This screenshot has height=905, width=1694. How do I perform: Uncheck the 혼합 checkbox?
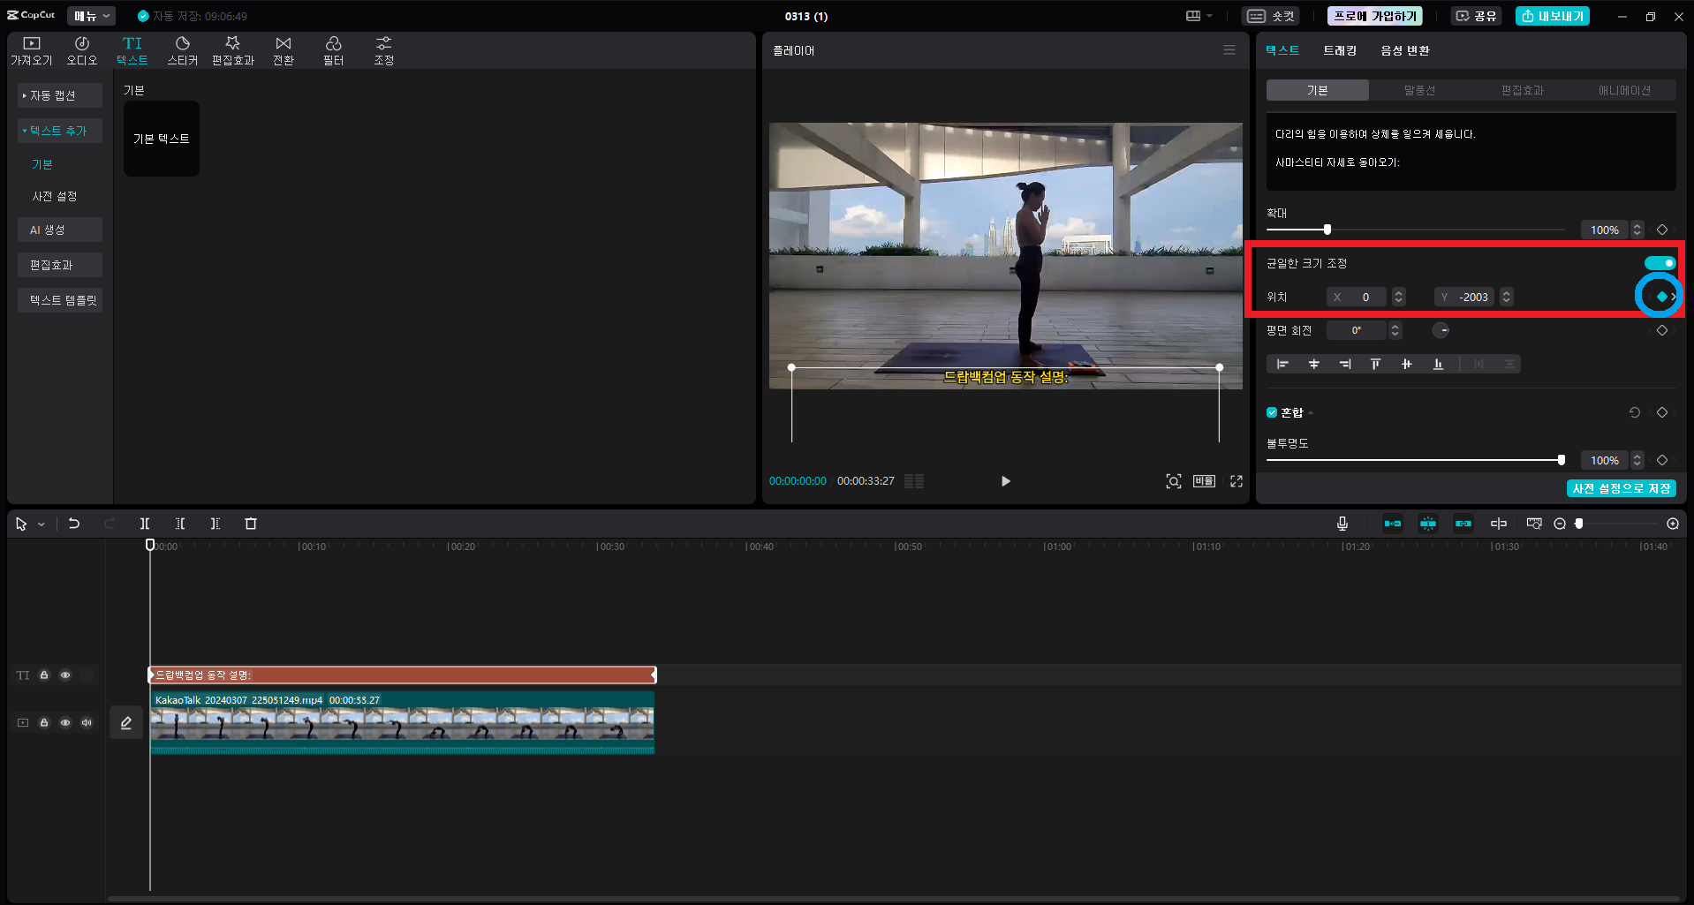click(1272, 412)
